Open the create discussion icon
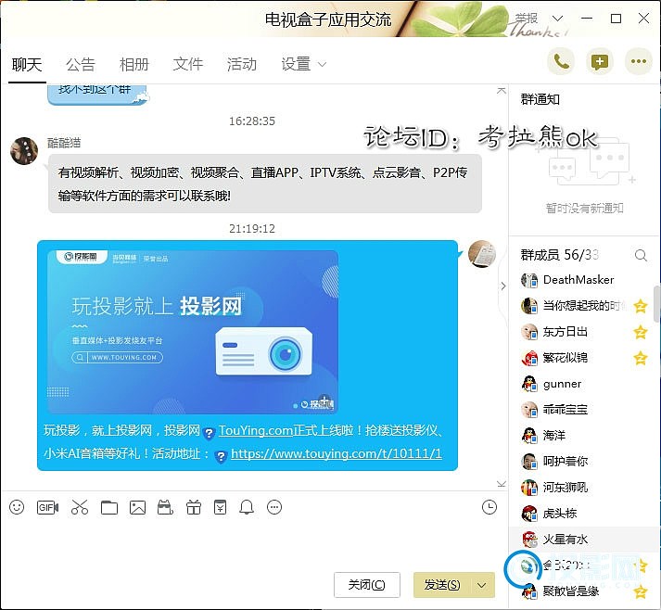Screen dimensions: 661x610 click(600, 62)
